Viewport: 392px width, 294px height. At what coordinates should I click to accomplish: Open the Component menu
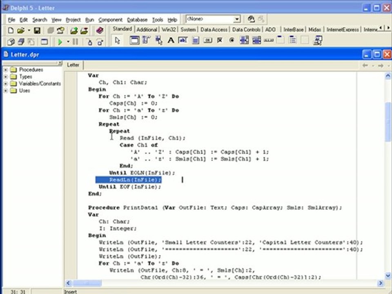tap(110, 20)
